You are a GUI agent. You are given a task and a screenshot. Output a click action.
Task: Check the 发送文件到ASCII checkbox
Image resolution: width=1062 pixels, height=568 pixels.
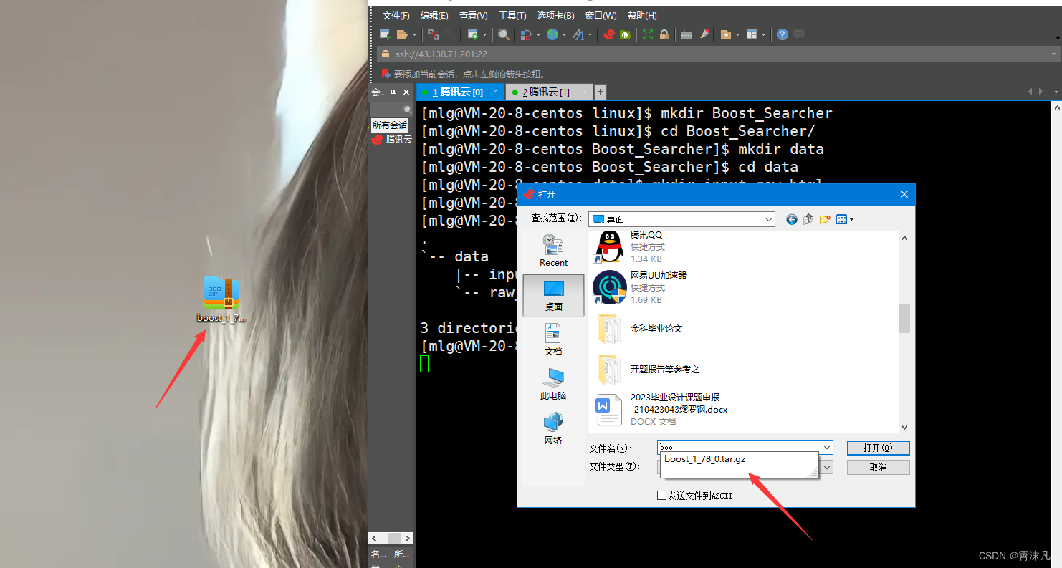coord(661,495)
